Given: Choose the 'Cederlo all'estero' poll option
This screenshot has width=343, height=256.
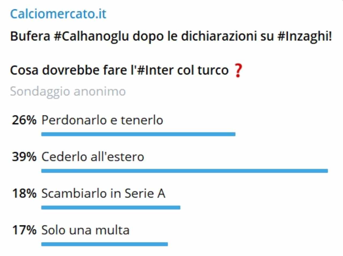Looking at the screenshot, I should pyautogui.click(x=93, y=156).
